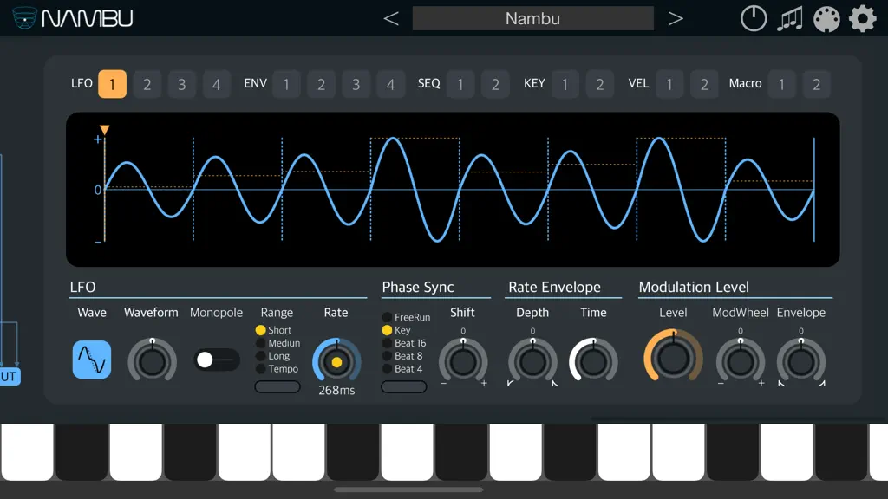
Task: Click the 268ms rate value
Action: 336,391
